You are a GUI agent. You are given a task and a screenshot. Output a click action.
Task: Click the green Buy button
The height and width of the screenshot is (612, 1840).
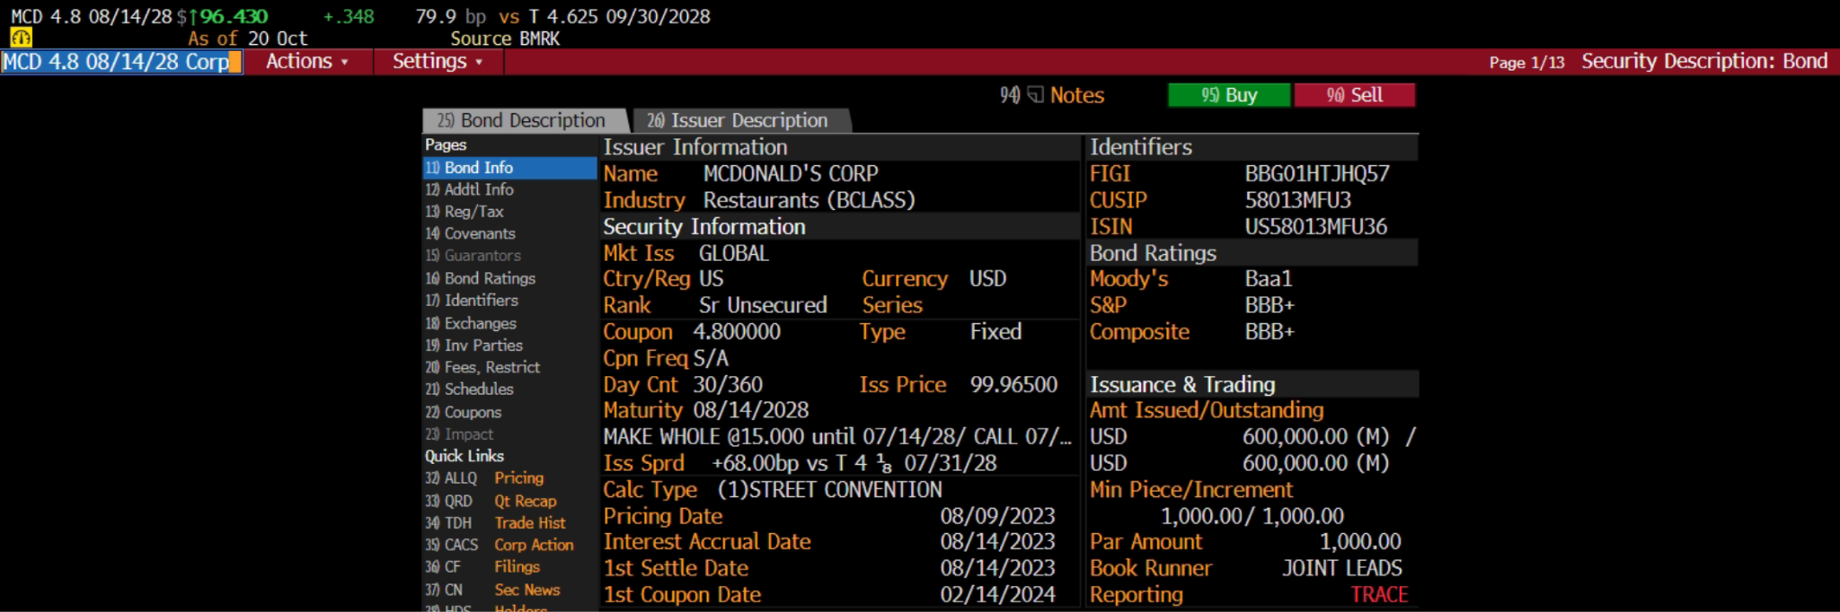coord(1229,95)
